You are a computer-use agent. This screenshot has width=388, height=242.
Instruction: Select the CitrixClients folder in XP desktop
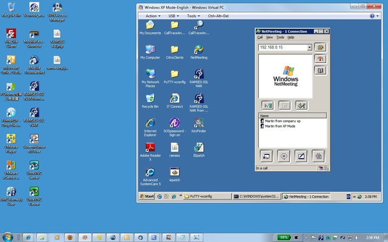(x=175, y=52)
